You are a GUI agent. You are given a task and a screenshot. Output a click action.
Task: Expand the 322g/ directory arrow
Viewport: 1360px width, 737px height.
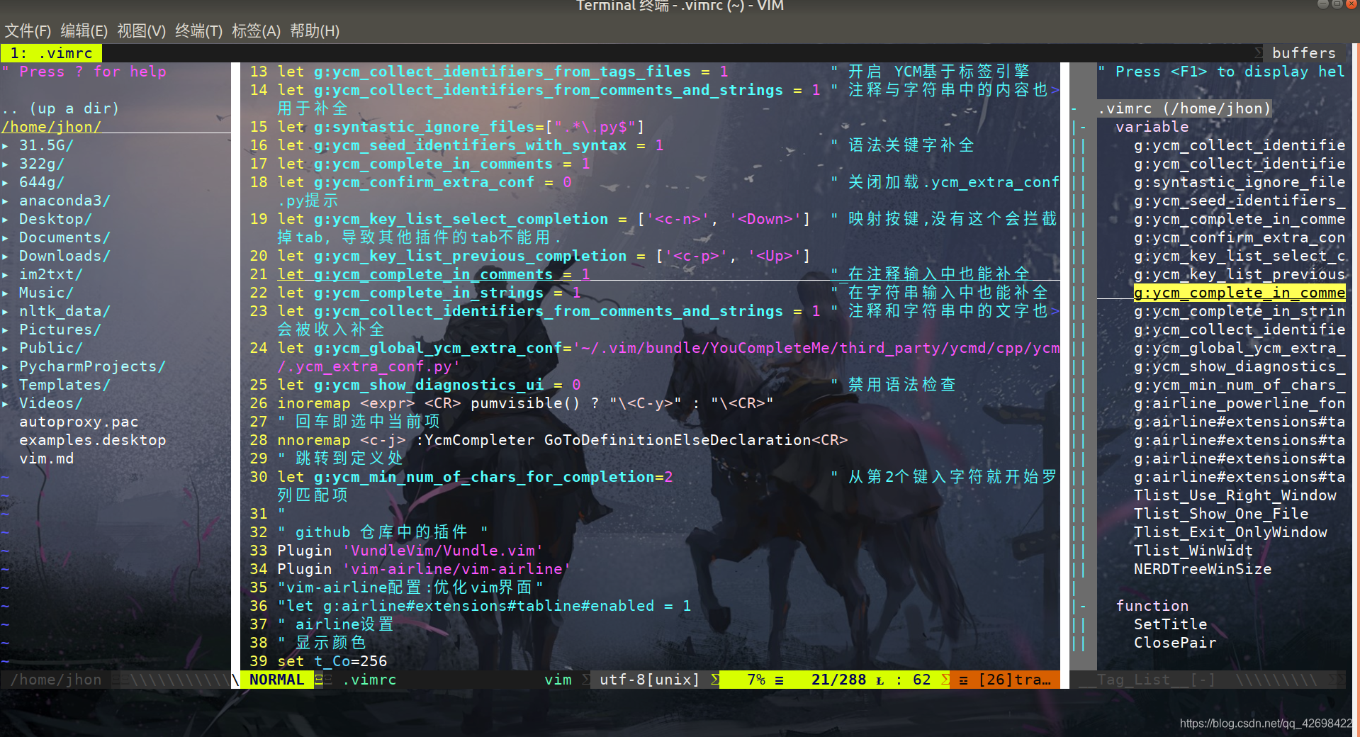click(6, 164)
